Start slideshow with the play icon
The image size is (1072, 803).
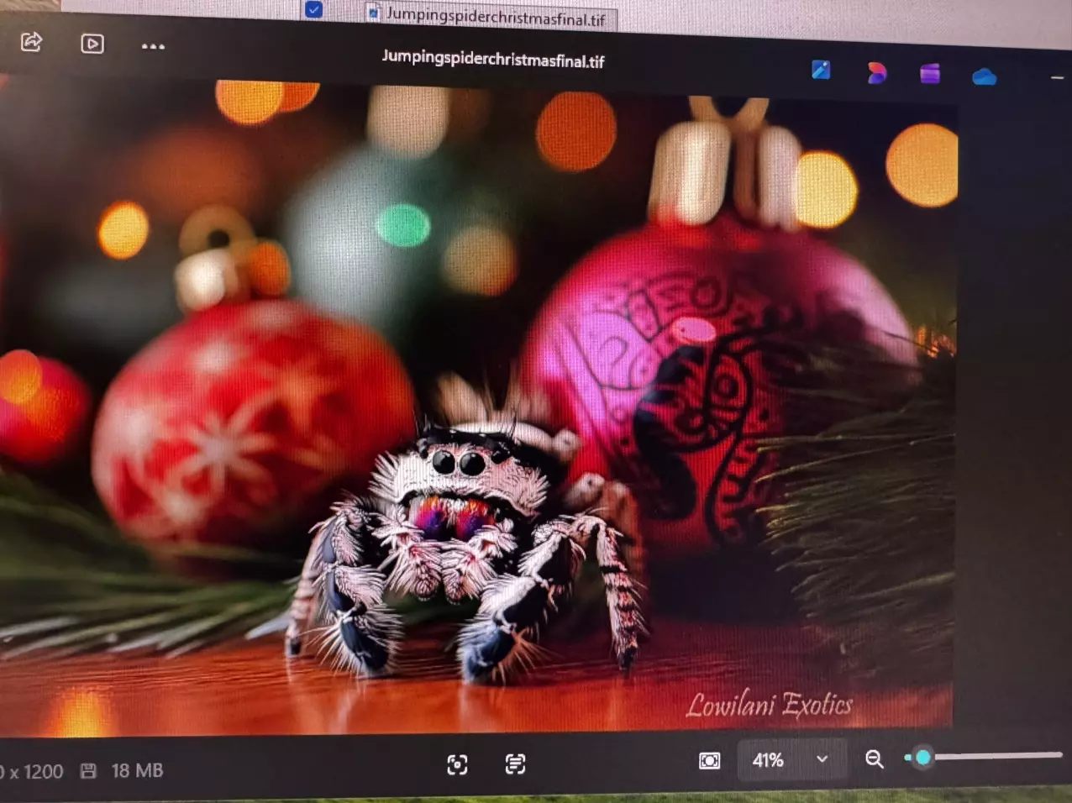click(x=92, y=44)
